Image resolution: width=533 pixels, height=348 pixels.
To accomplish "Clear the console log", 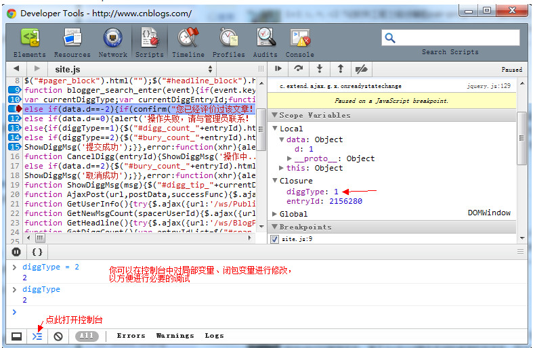I will click(58, 336).
